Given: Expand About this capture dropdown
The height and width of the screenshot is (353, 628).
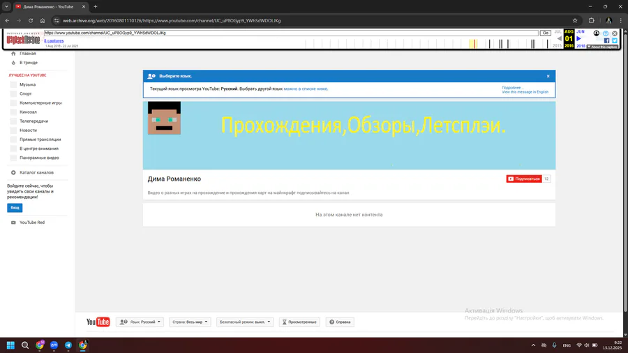Looking at the screenshot, I should click(602, 47).
